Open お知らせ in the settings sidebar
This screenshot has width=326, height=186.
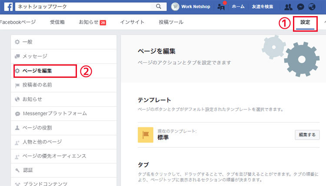63,100
